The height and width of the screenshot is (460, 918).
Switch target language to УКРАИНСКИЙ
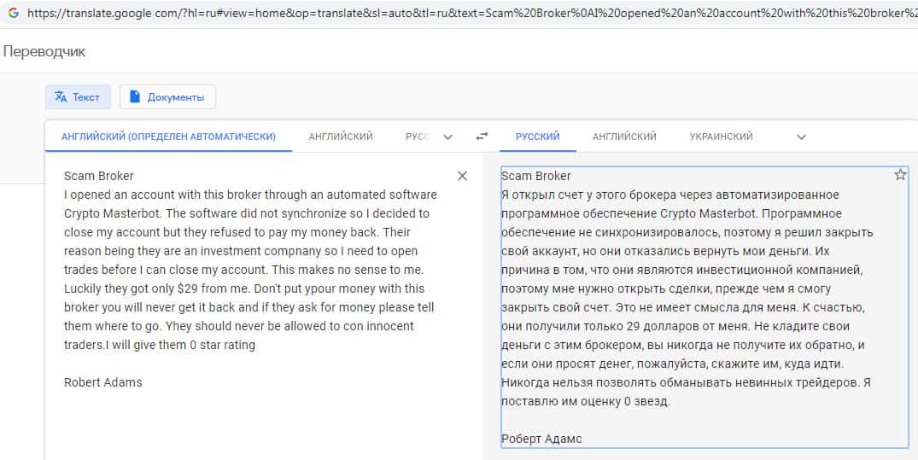click(x=721, y=137)
